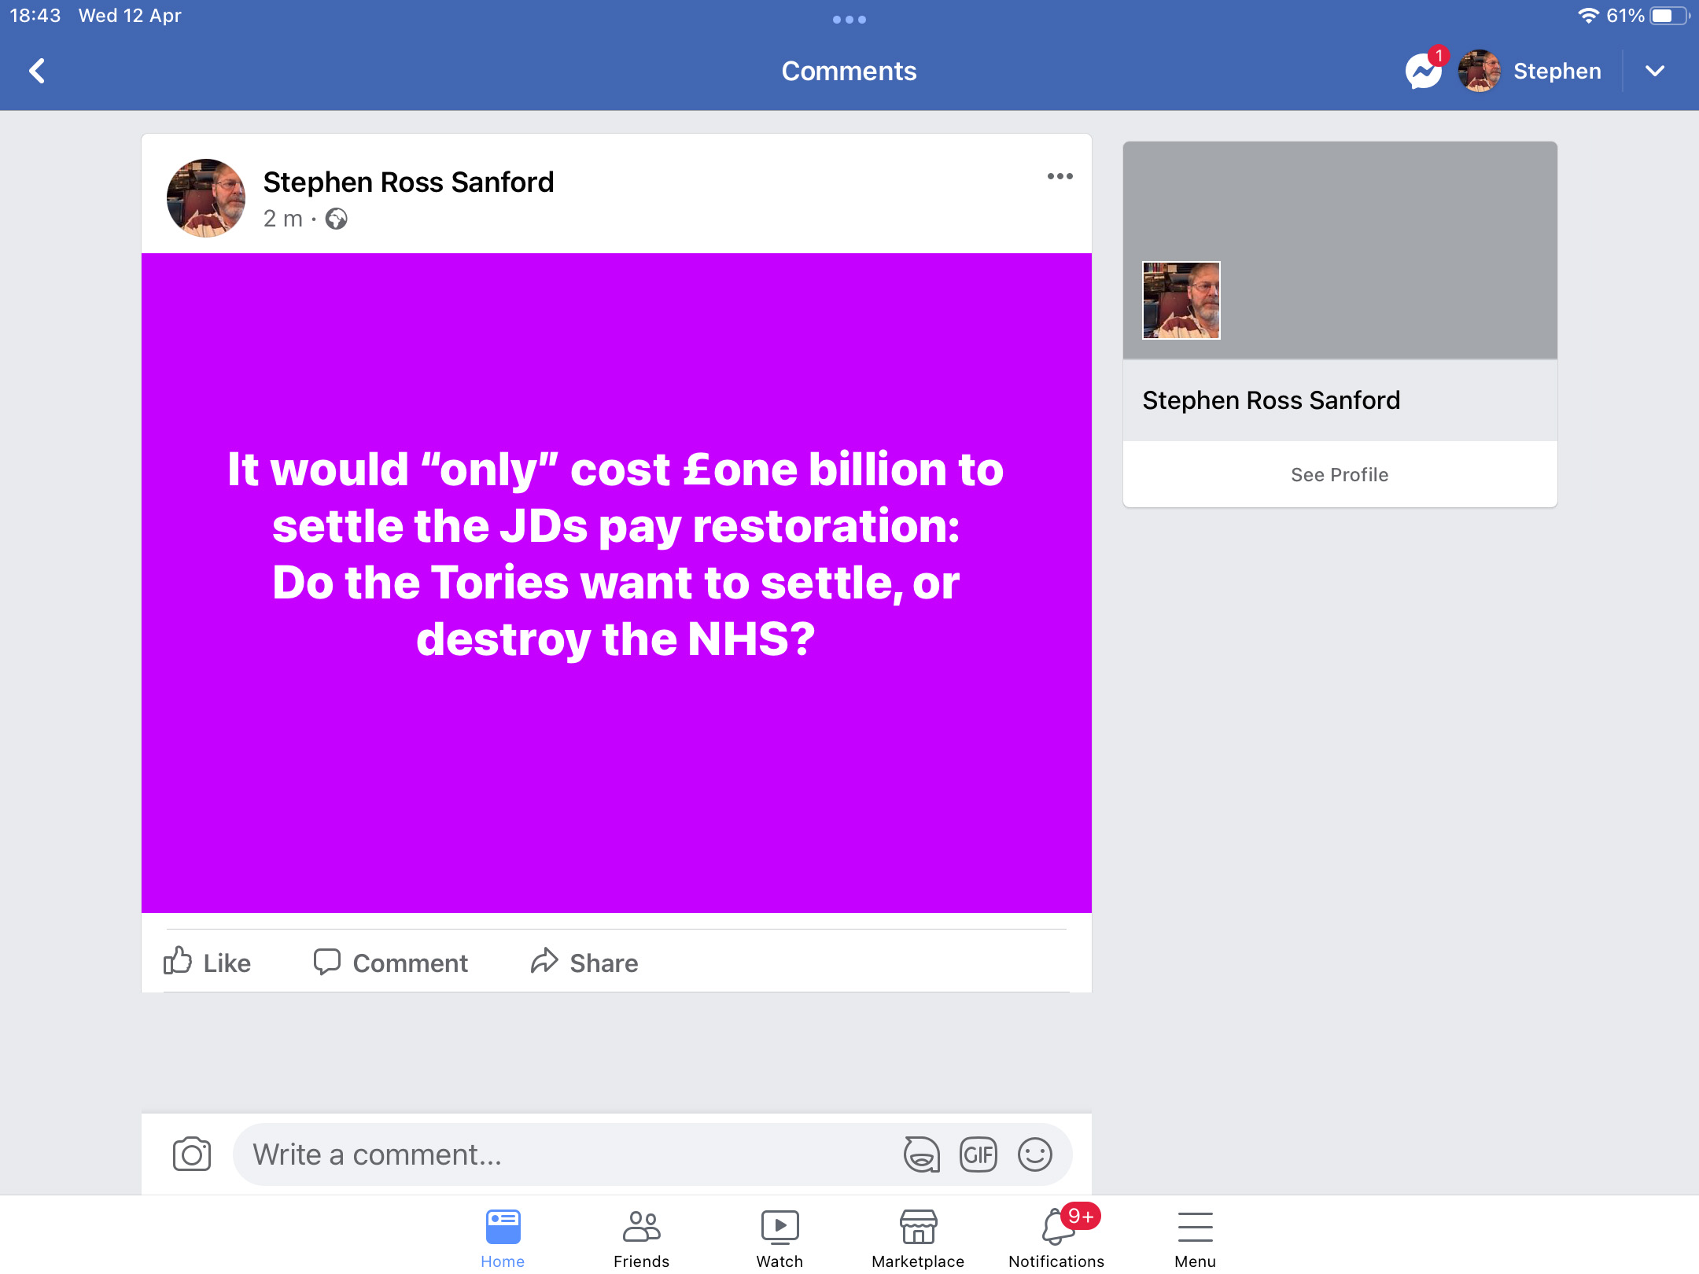Open the Watch tab
Viewport: 1699px width, 1274px height.
click(779, 1238)
